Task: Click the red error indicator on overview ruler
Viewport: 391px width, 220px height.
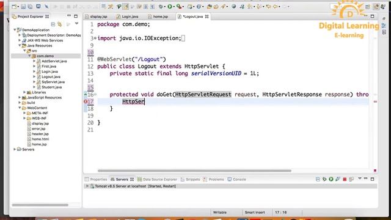Action: click(x=375, y=101)
